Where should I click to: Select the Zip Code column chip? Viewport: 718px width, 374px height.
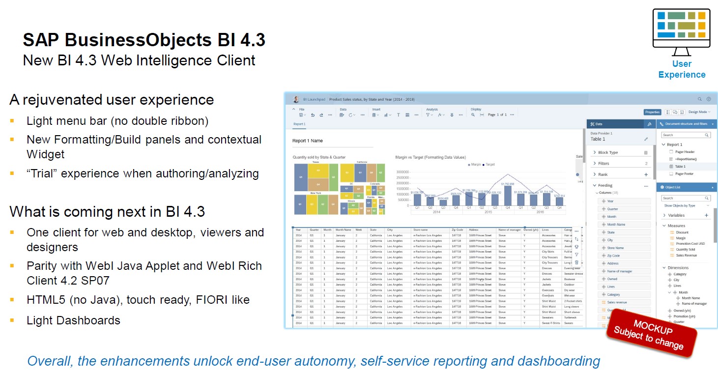point(624,256)
